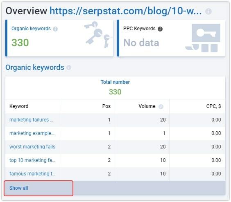Open 'famous marketing f...' keyword link
Viewport: 231px width, 202px height.
(x=32, y=174)
